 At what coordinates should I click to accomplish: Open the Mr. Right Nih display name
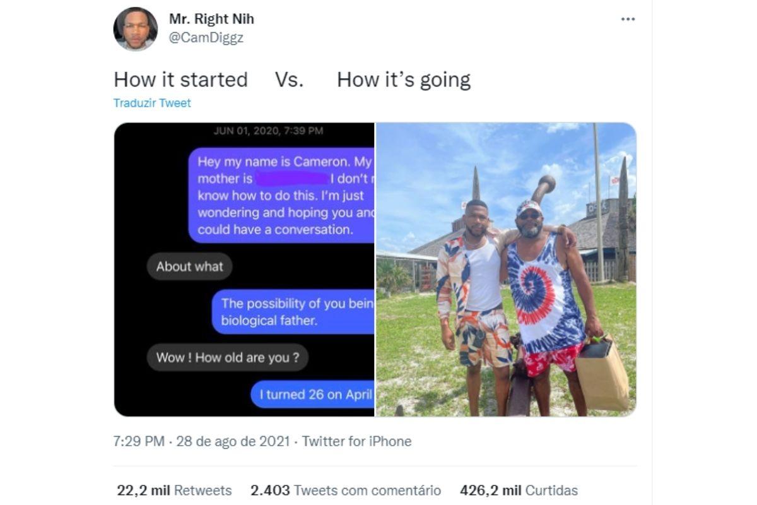(x=211, y=20)
